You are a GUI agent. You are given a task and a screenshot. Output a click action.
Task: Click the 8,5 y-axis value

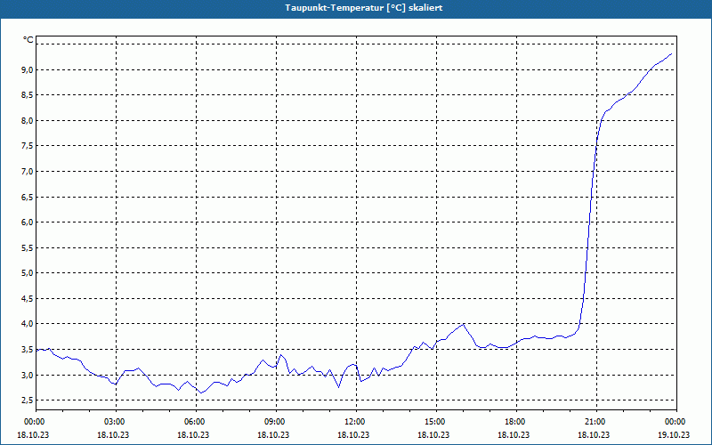pyautogui.click(x=28, y=95)
